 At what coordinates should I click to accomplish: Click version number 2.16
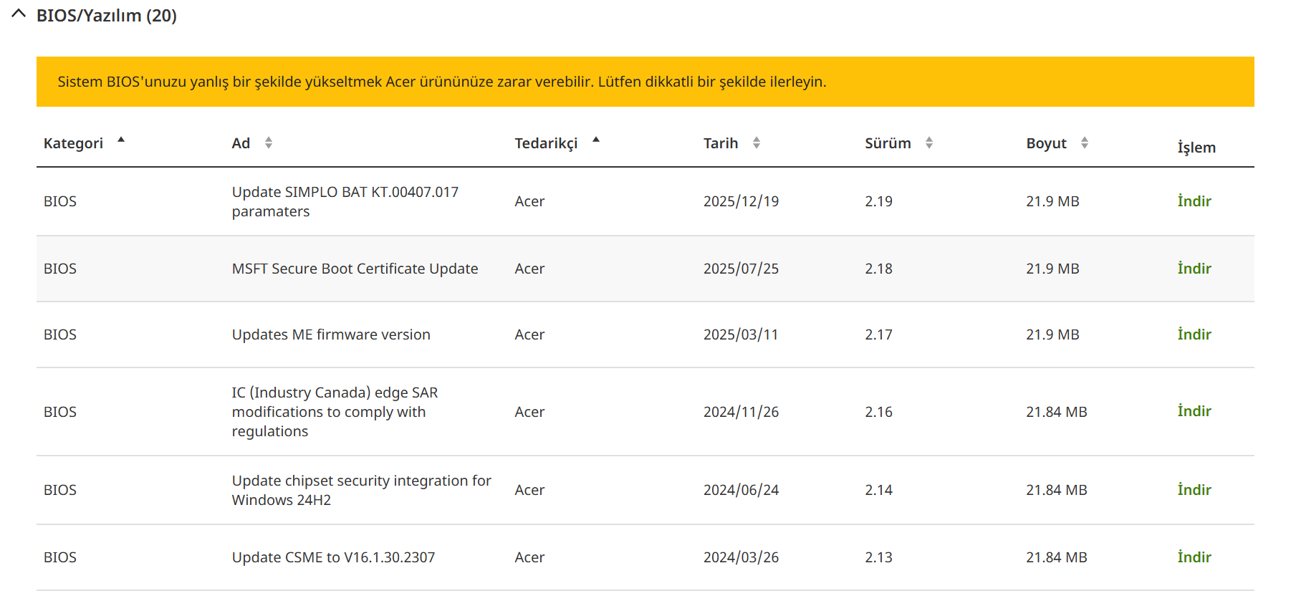878,412
